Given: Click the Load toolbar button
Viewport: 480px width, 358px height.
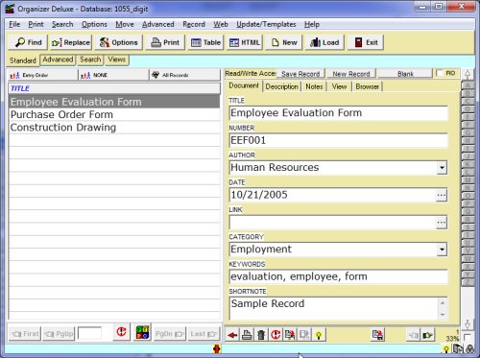Looking at the screenshot, I should (x=324, y=42).
